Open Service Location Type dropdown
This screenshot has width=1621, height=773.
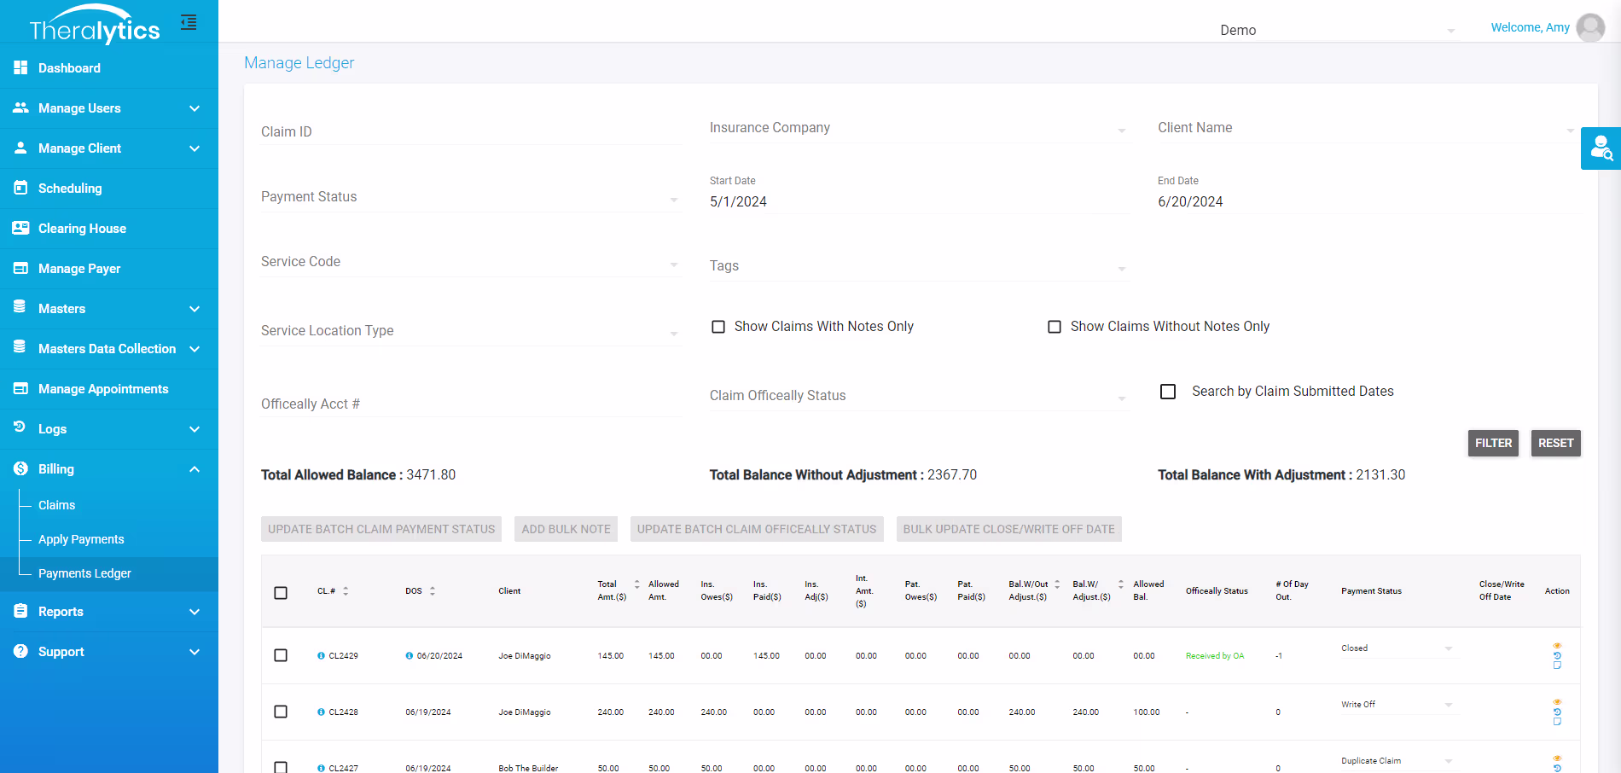(x=470, y=331)
